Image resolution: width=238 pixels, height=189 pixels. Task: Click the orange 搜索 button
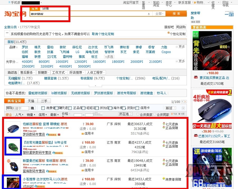[176, 13]
